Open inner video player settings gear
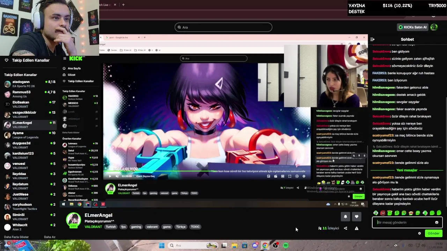This screenshot has width=447, height=251. 303,176
